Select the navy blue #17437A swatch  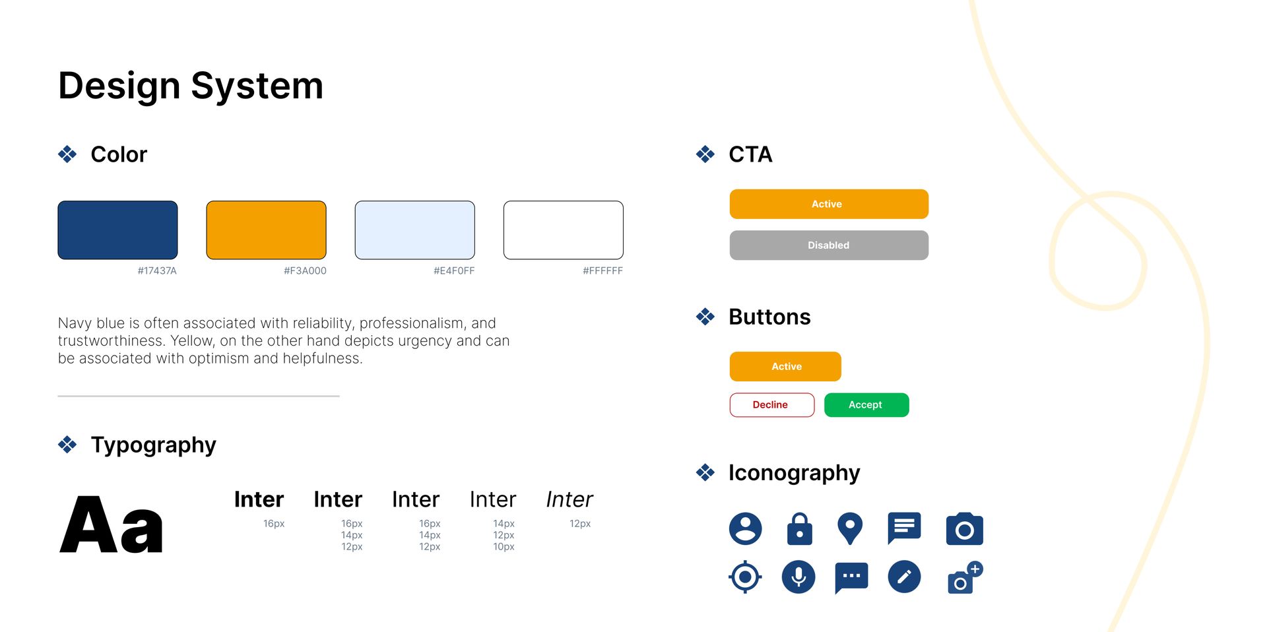tap(117, 230)
